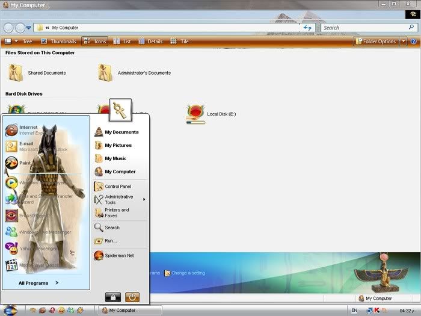Open the layout dropdown arrow beside Tree
The width and height of the screenshot is (421, 316).
16,42
